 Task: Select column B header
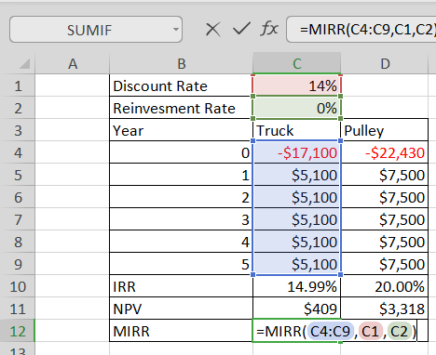point(182,64)
